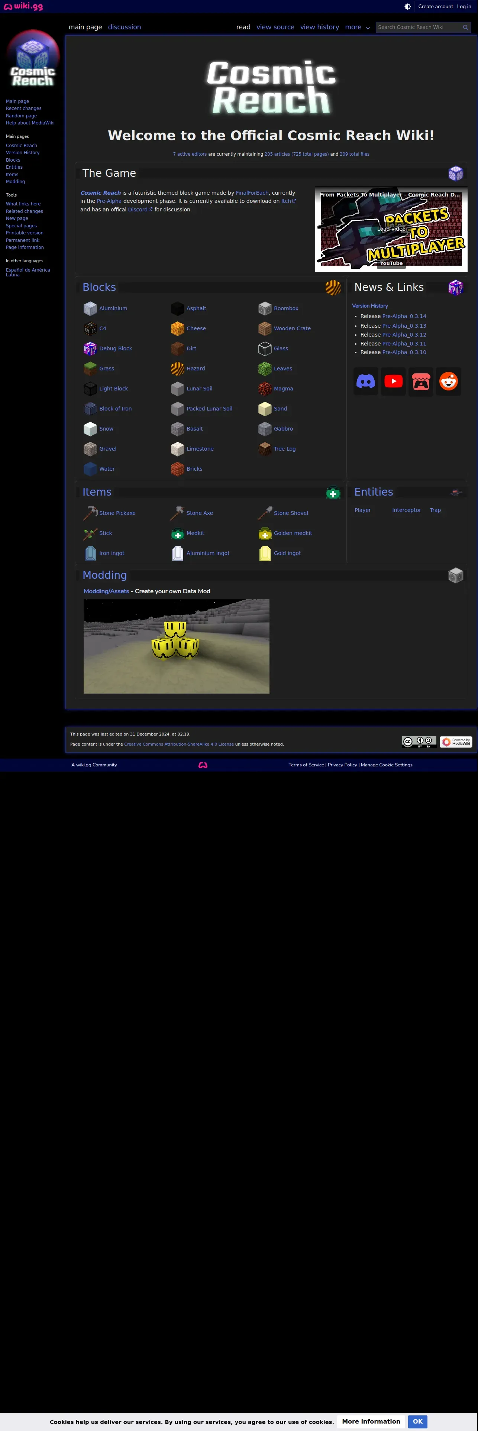The height and width of the screenshot is (1431, 478).
Task: Click the C4 block icon
Action: click(90, 329)
